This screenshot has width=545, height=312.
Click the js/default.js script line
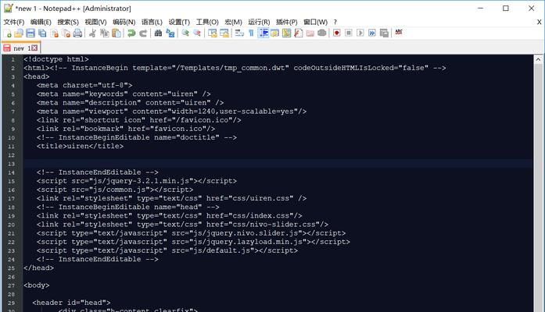[x=167, y=250]
